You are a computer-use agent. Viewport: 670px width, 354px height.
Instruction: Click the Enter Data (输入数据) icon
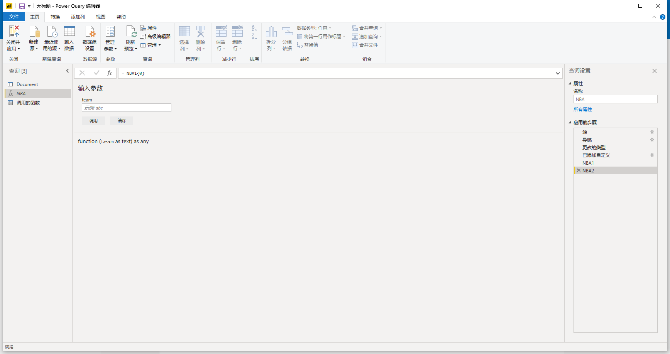69,31
